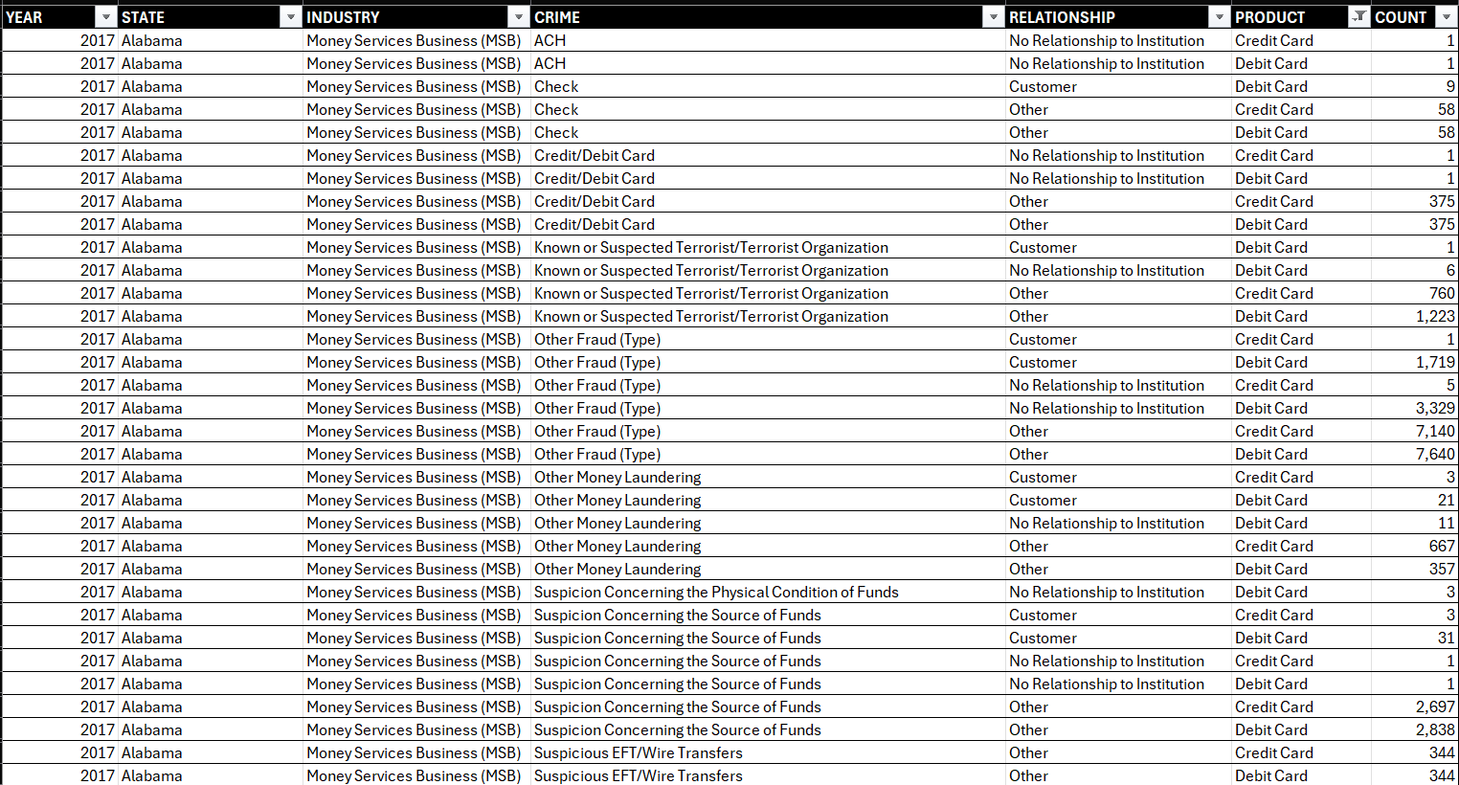This screenshot has width=1459, height=785.
Task: Select the count cell showing 9
Action: point(1415,86)
